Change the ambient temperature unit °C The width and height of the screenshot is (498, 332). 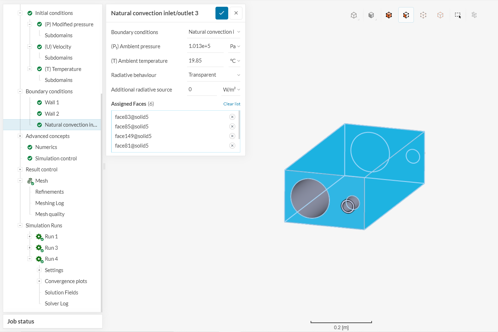(x=235, y=61)
